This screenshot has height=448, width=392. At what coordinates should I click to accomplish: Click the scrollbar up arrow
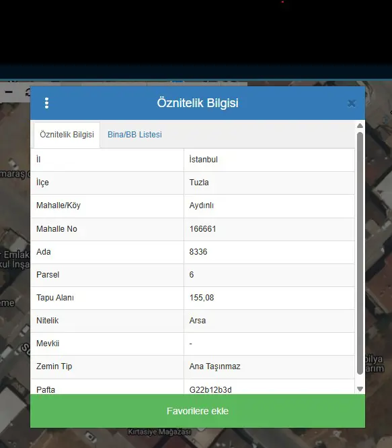click(360, 126)
